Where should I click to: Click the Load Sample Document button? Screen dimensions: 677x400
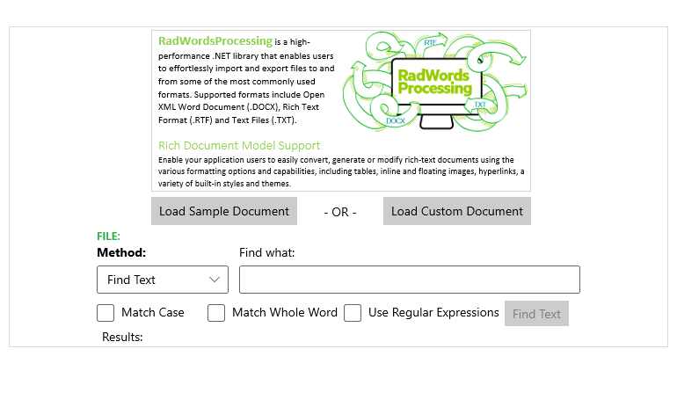tap(223, 211)
